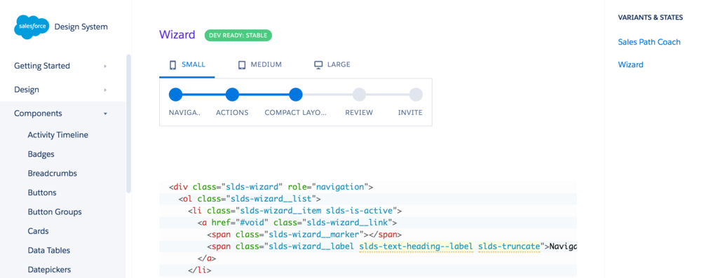Open Components in sidebar

[x=38, y=113]
